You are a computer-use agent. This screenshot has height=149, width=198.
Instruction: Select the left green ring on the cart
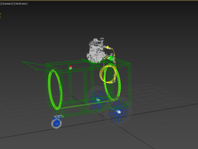point(55,89)
